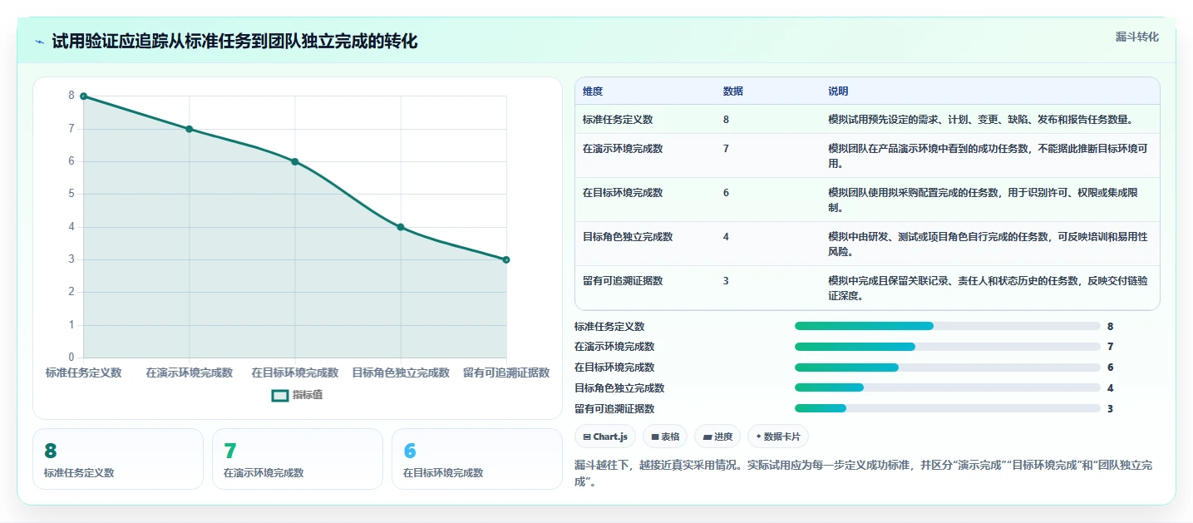Toggle the 指标值 legend item

tap(298, 395)
